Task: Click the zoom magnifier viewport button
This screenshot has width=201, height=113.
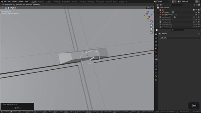Action: coord(151,22)
